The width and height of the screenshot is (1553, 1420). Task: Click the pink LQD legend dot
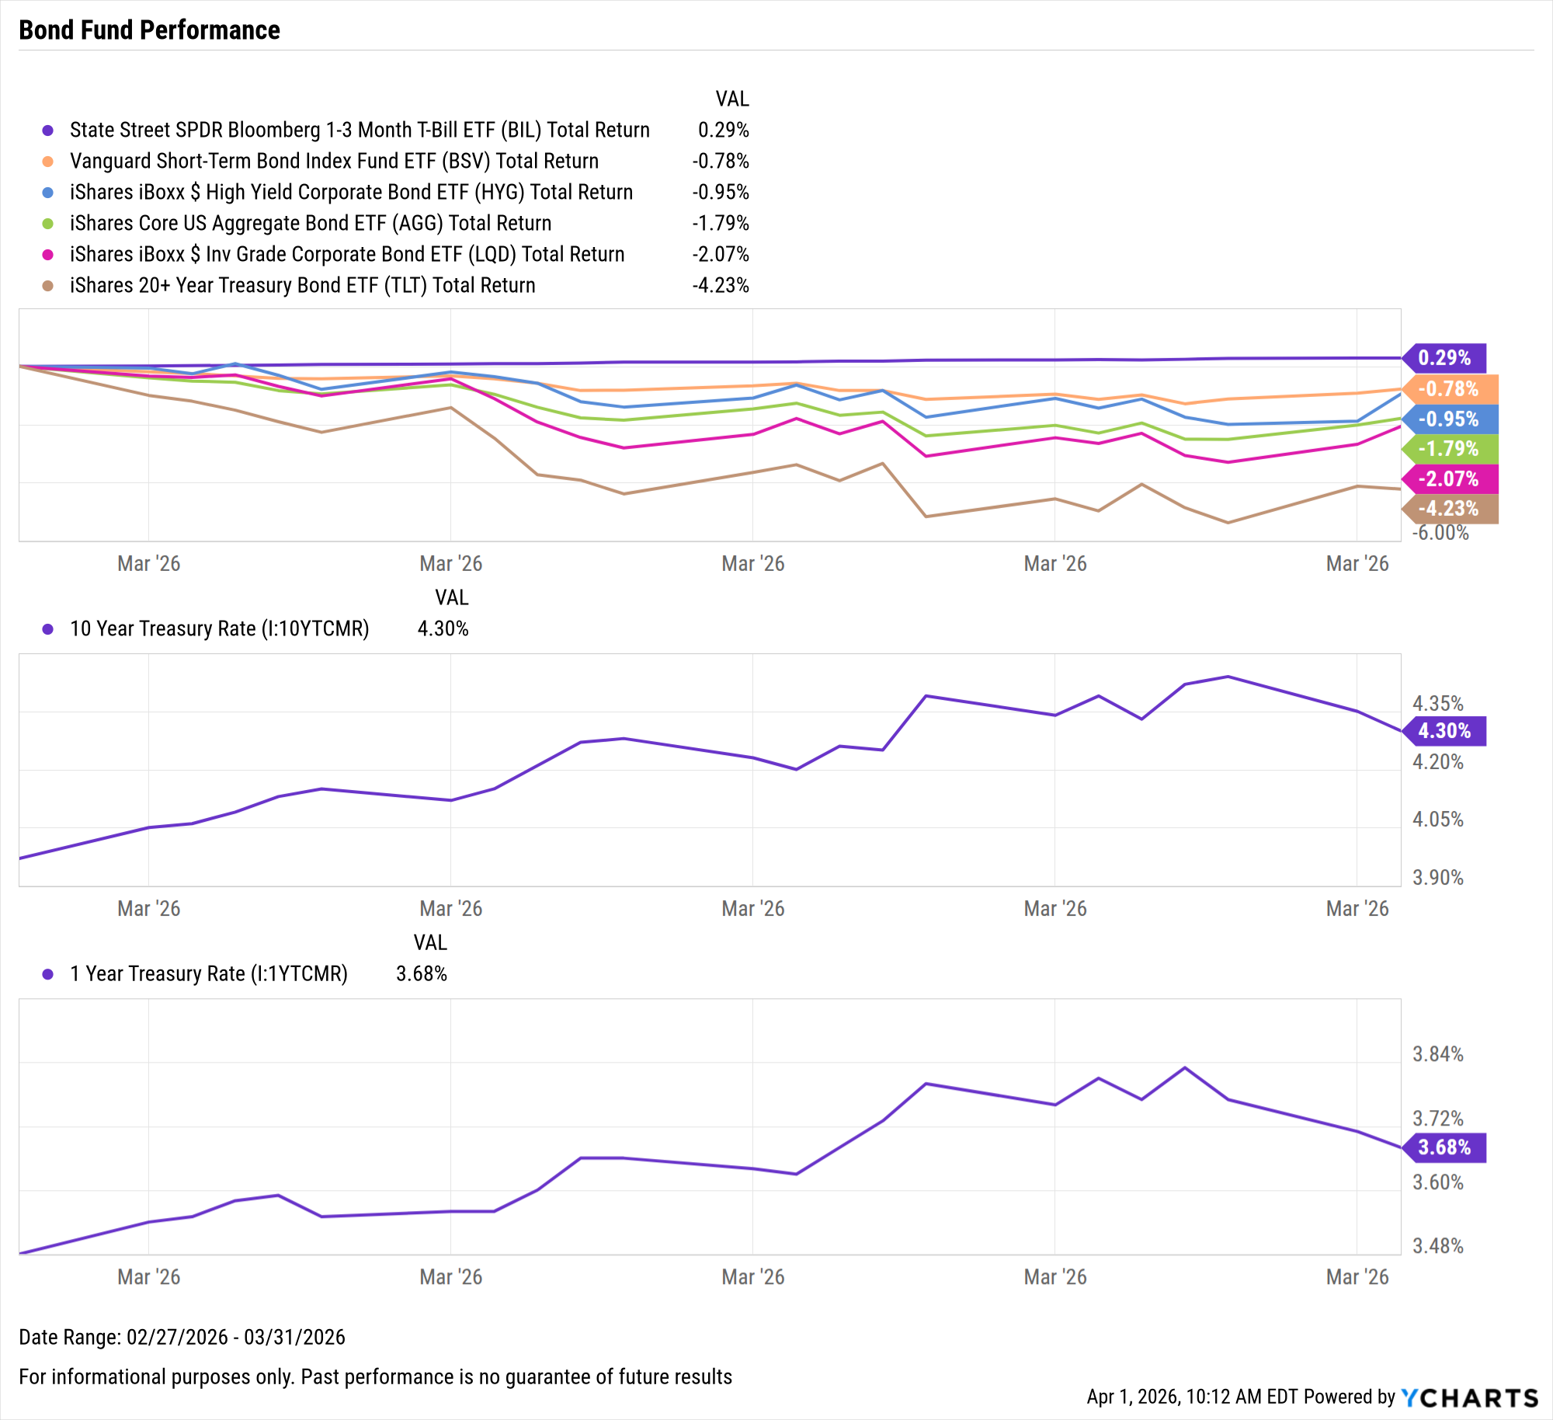click(48, 255)
